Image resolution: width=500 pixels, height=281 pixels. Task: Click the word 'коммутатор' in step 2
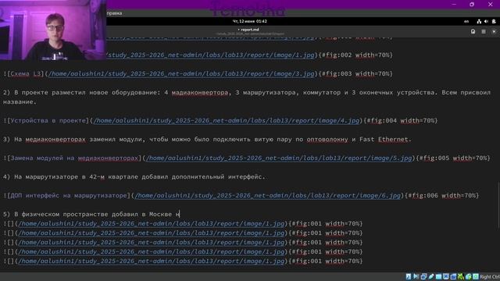click(x=322, y=92)
